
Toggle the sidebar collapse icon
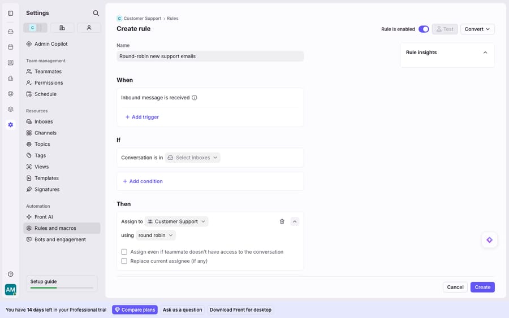pos(10,13)
